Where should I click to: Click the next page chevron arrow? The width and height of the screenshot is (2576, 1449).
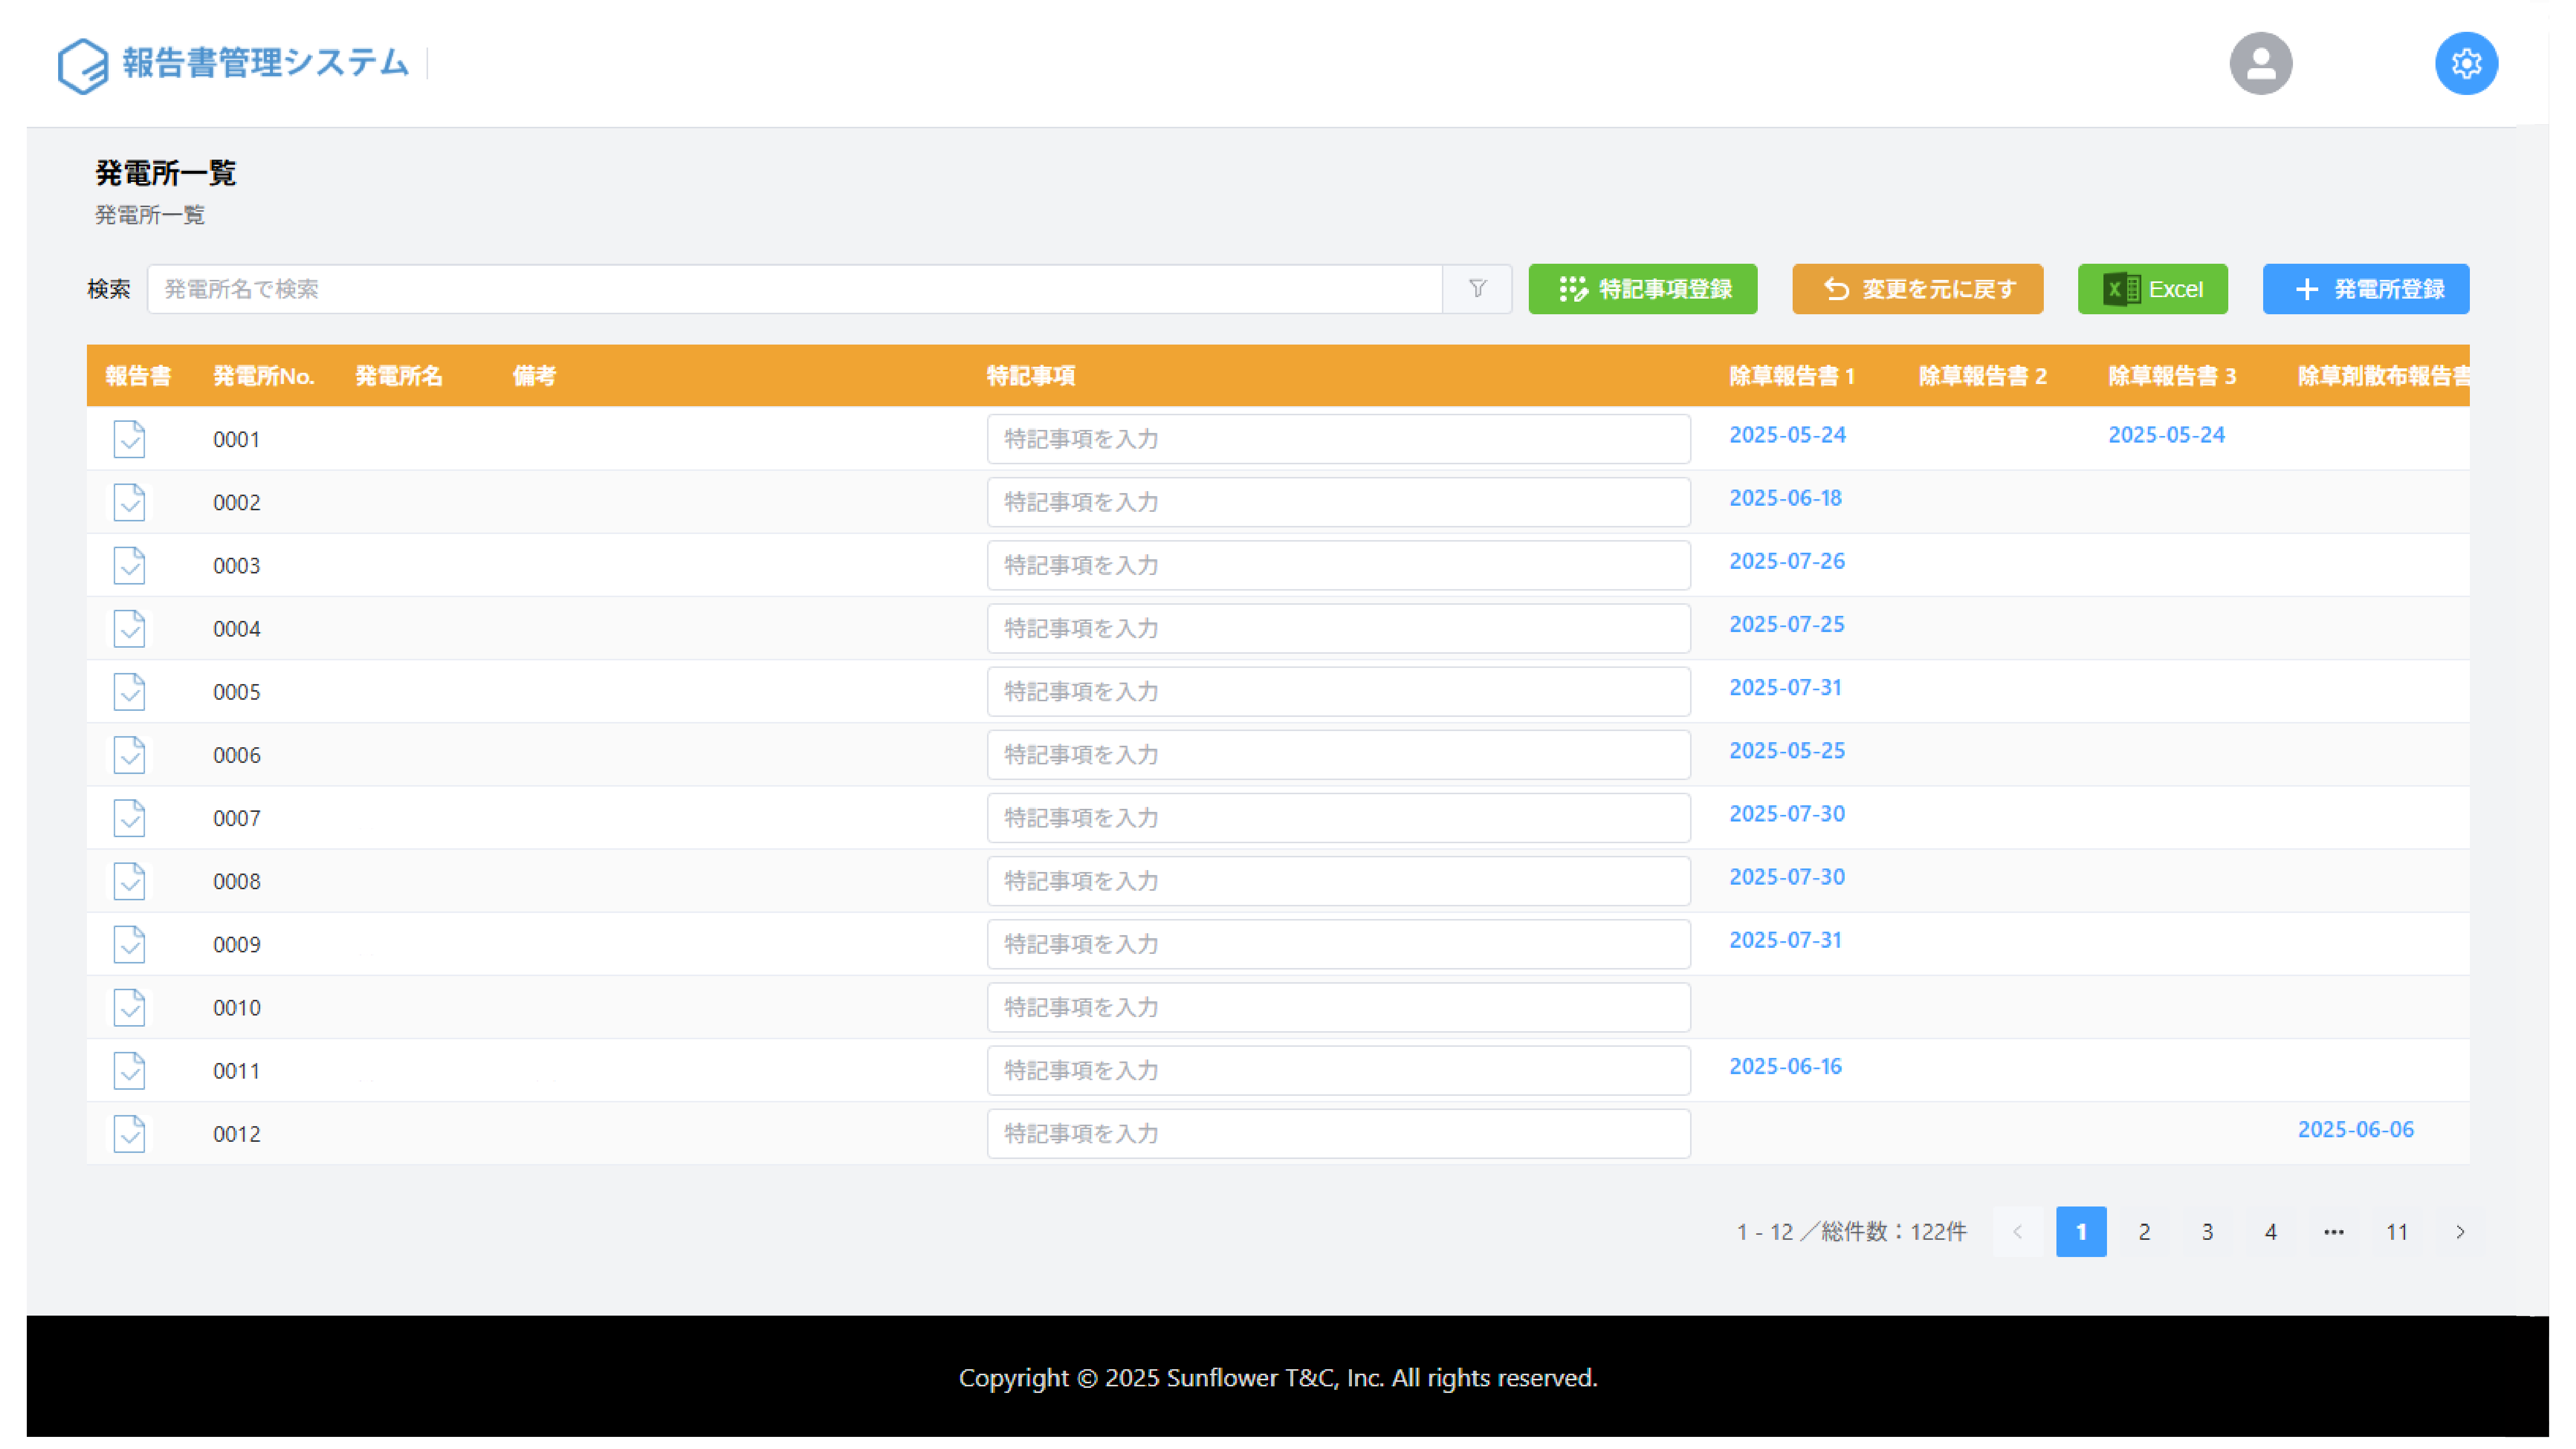[2460, 1232]
